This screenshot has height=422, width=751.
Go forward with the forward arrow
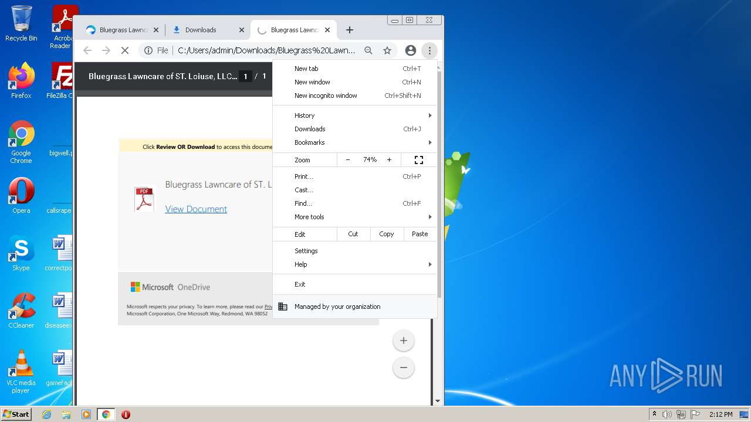tap(106, 50)
